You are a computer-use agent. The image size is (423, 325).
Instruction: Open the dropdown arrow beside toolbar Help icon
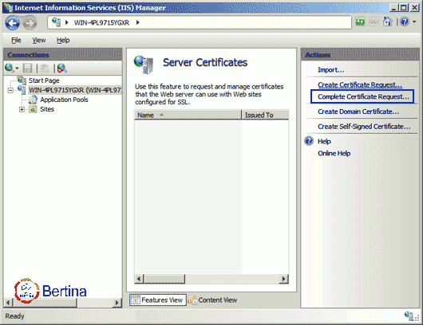click(x=414, y=22)
